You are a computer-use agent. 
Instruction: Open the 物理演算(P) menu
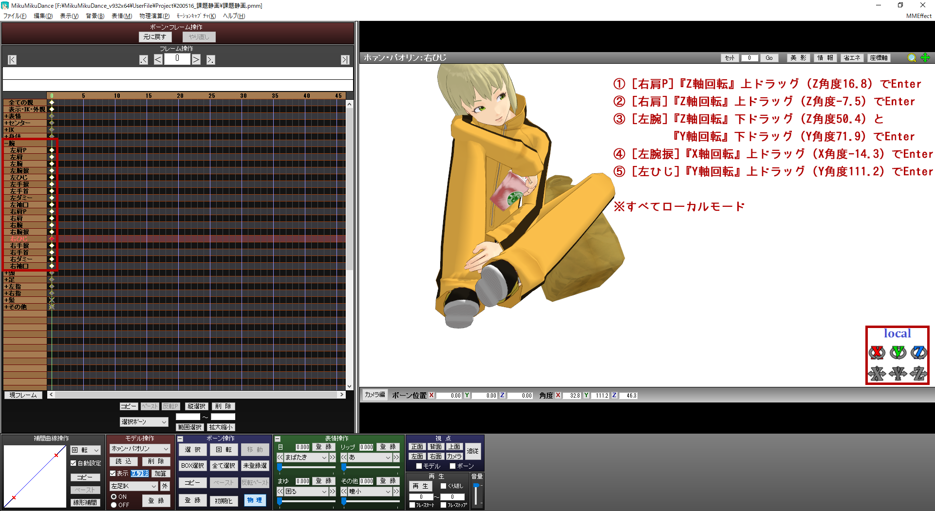point(154,16)
